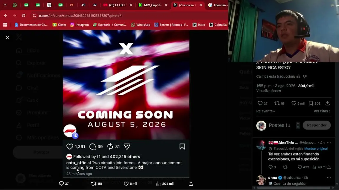
Task: Open the comment bubble beside 39
Action: pos(92,146)
